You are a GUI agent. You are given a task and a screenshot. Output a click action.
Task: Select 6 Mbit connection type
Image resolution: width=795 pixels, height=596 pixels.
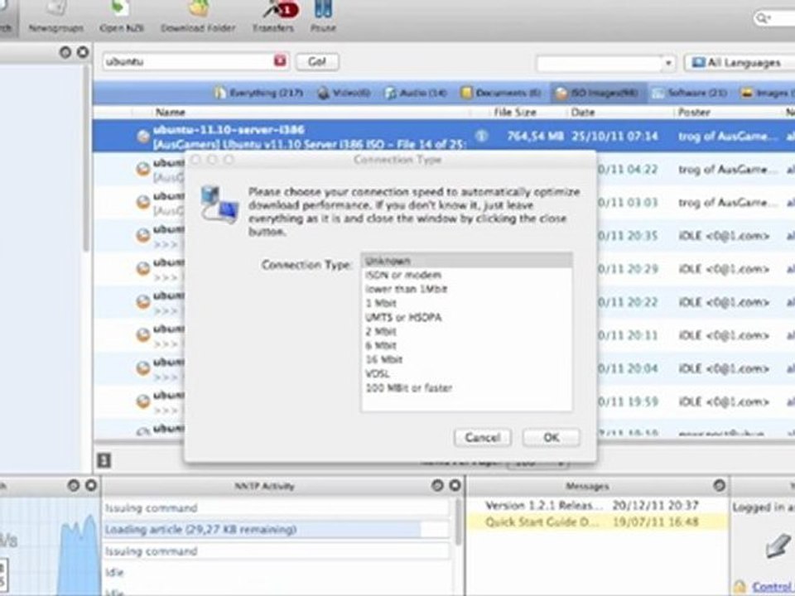(466, 346)
